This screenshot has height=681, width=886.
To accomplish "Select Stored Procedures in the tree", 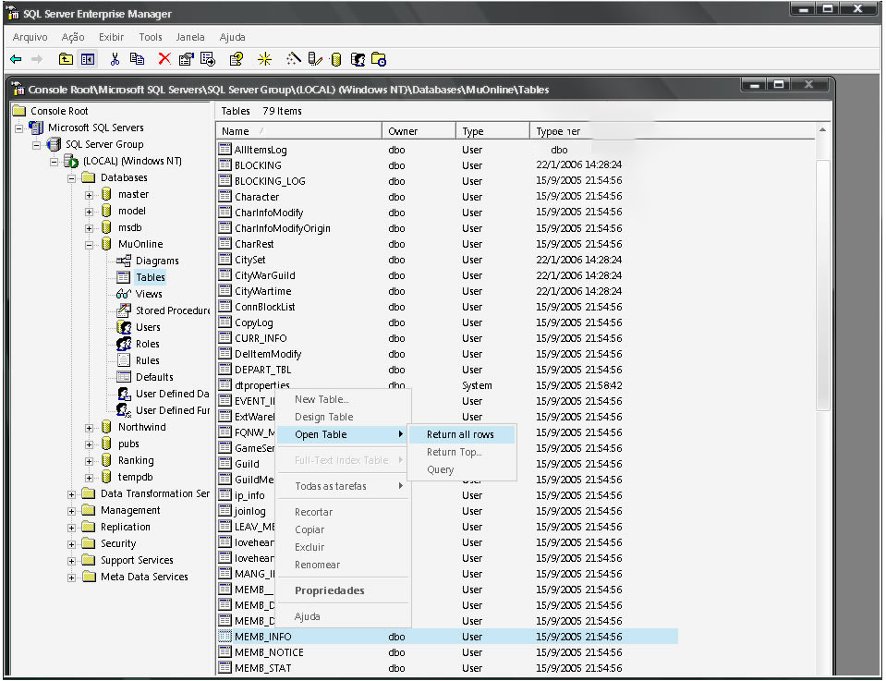I will point(172,311).
